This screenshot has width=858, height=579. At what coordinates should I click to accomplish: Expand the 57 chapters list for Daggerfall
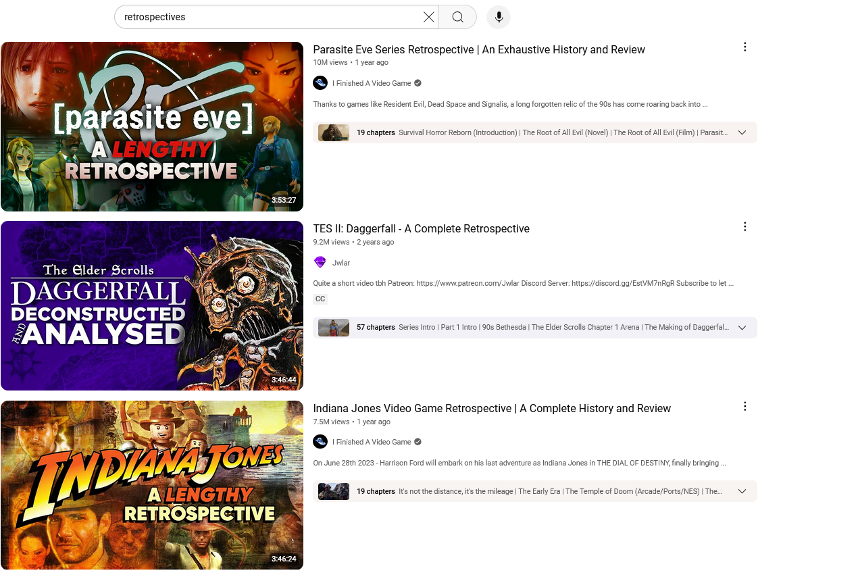(742, 328)
